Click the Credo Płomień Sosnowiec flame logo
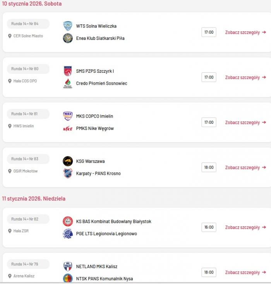Screen dimensions: 271x284 pos(68,83)
